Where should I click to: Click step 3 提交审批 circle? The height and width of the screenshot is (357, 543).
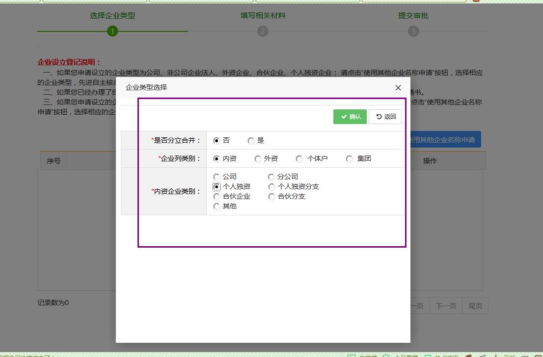tap(413, 31)
